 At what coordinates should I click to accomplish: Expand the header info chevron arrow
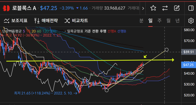point(143,8)
